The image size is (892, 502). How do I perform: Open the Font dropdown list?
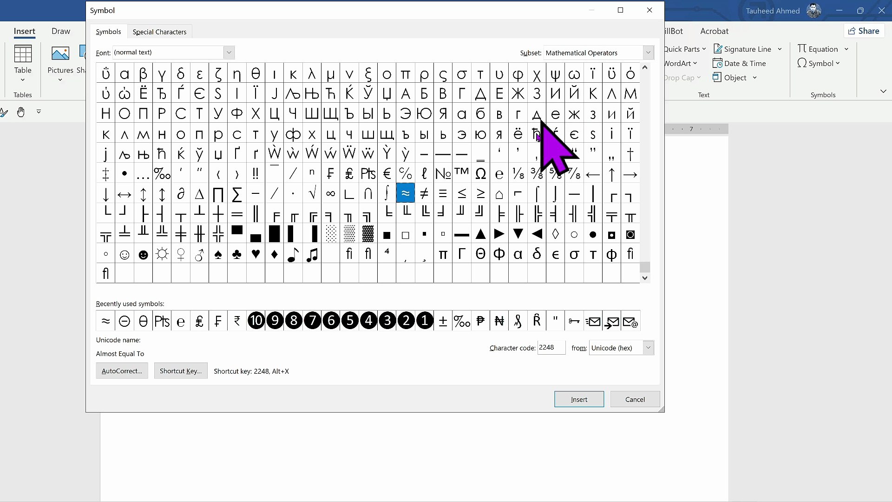coord(229,53)
